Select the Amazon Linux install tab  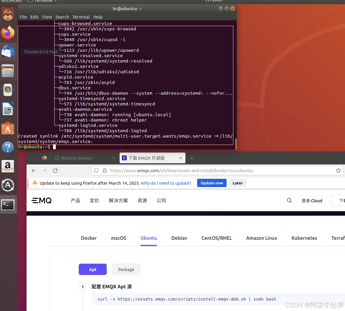(x=262, y=238)
